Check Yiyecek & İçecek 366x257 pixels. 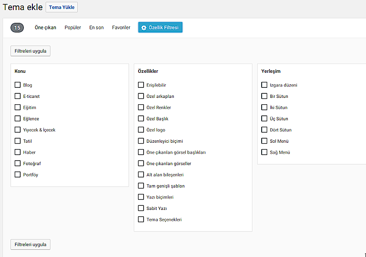tap(17, 129)
